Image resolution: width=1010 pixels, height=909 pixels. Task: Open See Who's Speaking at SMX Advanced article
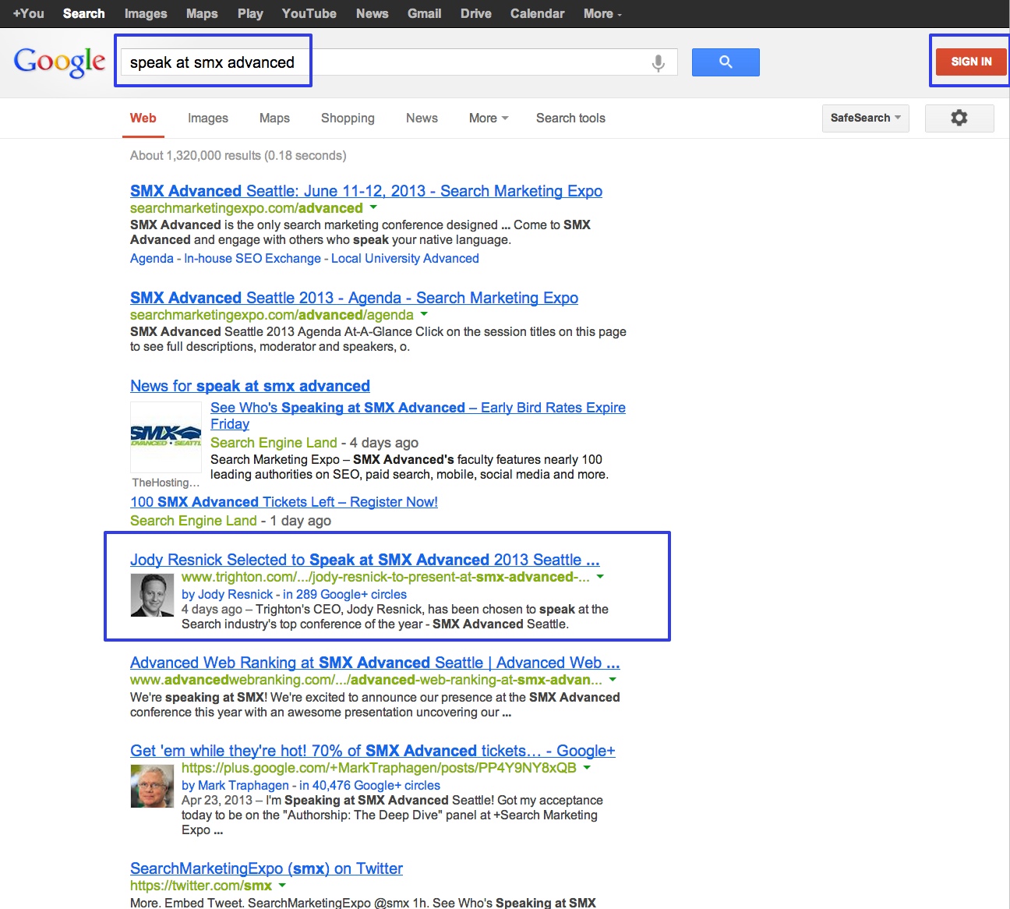pyautogui.click(x=418, y=416)
